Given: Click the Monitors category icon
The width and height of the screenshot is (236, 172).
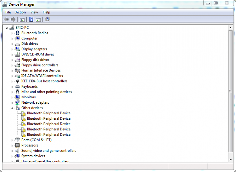Looking at the screenshot, I should pyautogui.click(x=17, y=97).
